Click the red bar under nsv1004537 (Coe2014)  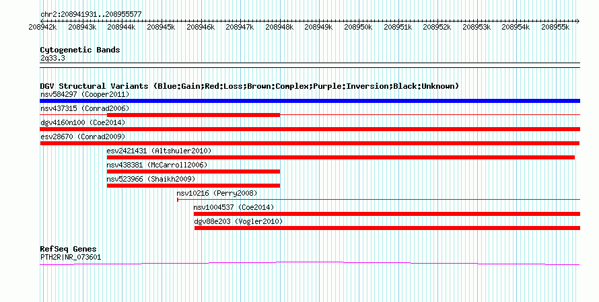pos(387,214)
